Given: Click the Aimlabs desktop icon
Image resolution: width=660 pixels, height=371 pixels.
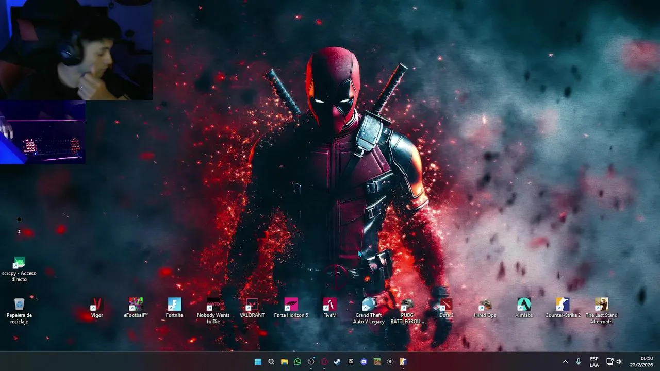Looking at the screenshot, I should pos(524,308).
